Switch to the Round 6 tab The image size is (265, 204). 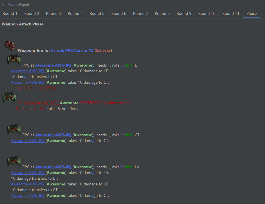click(x=119, y=13)
